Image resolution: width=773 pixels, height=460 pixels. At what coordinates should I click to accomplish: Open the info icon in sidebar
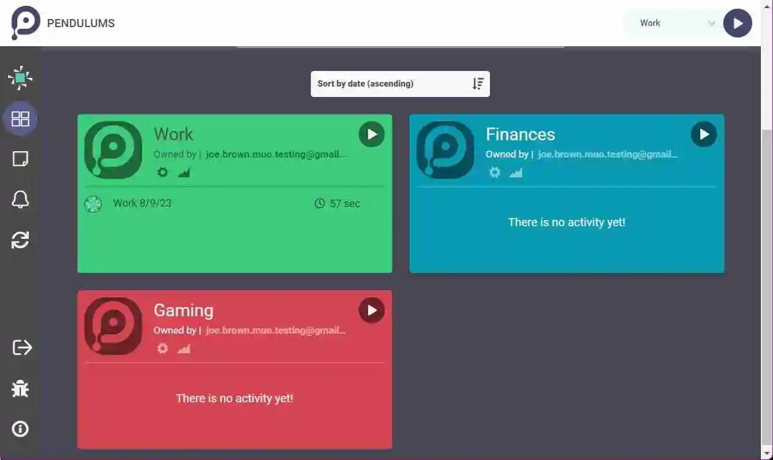pos(20,429)
